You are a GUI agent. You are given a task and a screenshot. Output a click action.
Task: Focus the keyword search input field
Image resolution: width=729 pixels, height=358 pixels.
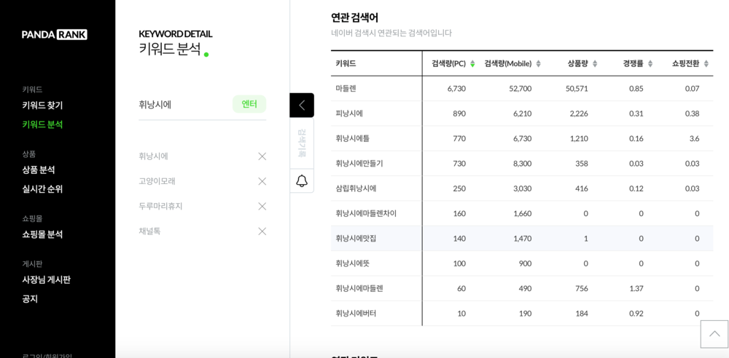click(x=182, y=105)
